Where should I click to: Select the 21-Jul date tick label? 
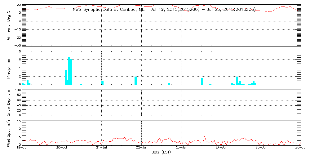click(102, 148)
